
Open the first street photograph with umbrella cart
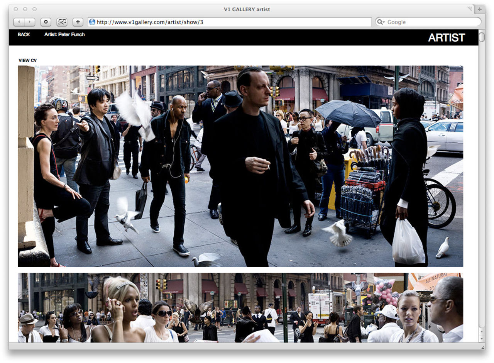pyautogui.click(x=240, y=166)
